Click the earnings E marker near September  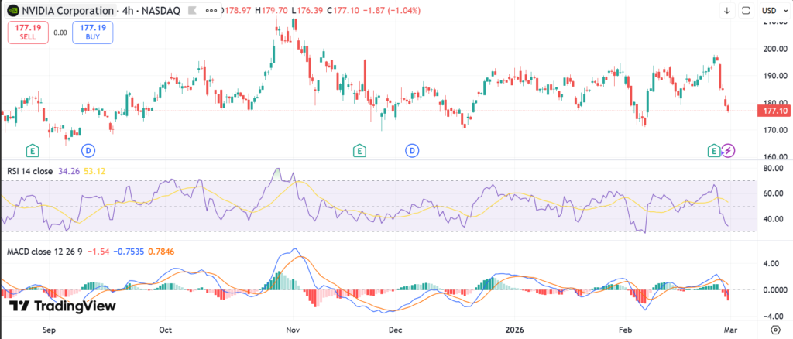(x=32, y=149)
